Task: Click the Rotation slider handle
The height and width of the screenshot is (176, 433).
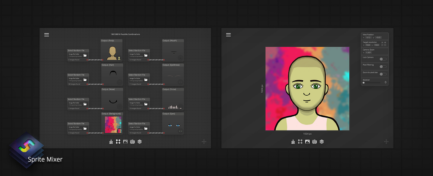Action: point(364,82)
